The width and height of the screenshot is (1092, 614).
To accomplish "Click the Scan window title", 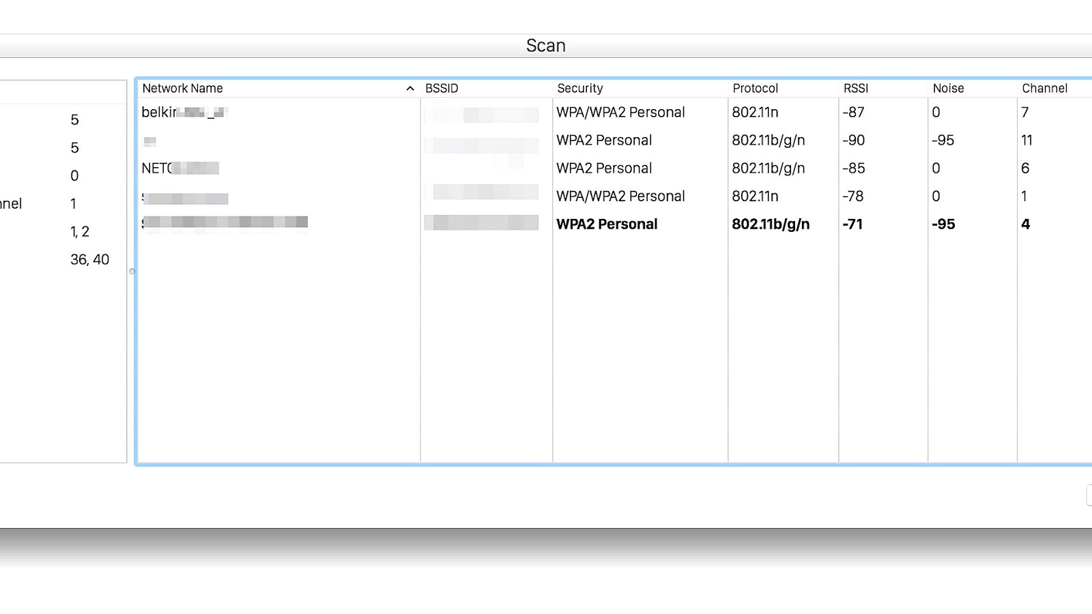I will point(546,46).
